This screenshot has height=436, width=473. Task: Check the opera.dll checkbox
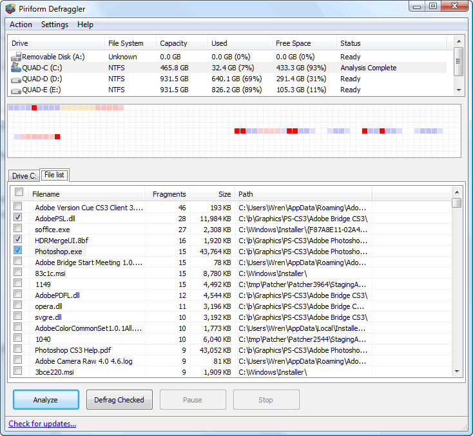pos(18,305)
